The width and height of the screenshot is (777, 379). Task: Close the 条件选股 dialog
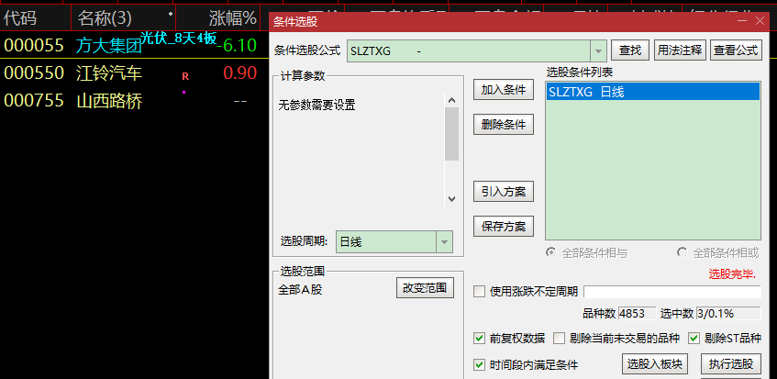click(760, 21)
